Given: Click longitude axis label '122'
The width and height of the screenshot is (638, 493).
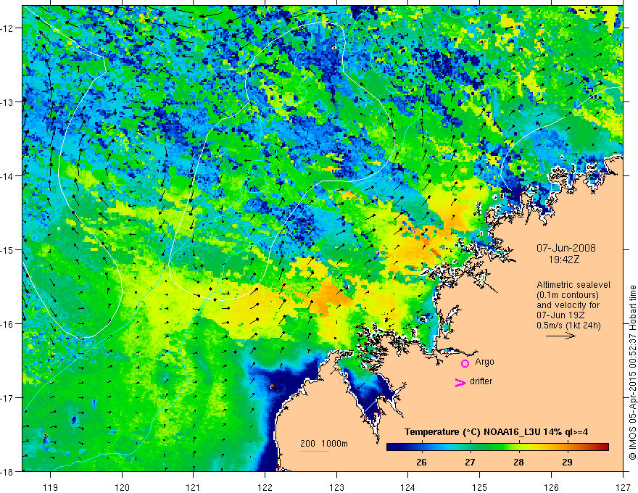Looking at the screenshot, I should click(265, 487).
